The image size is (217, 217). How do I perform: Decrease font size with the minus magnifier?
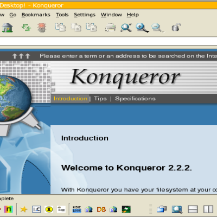(158, 28)
